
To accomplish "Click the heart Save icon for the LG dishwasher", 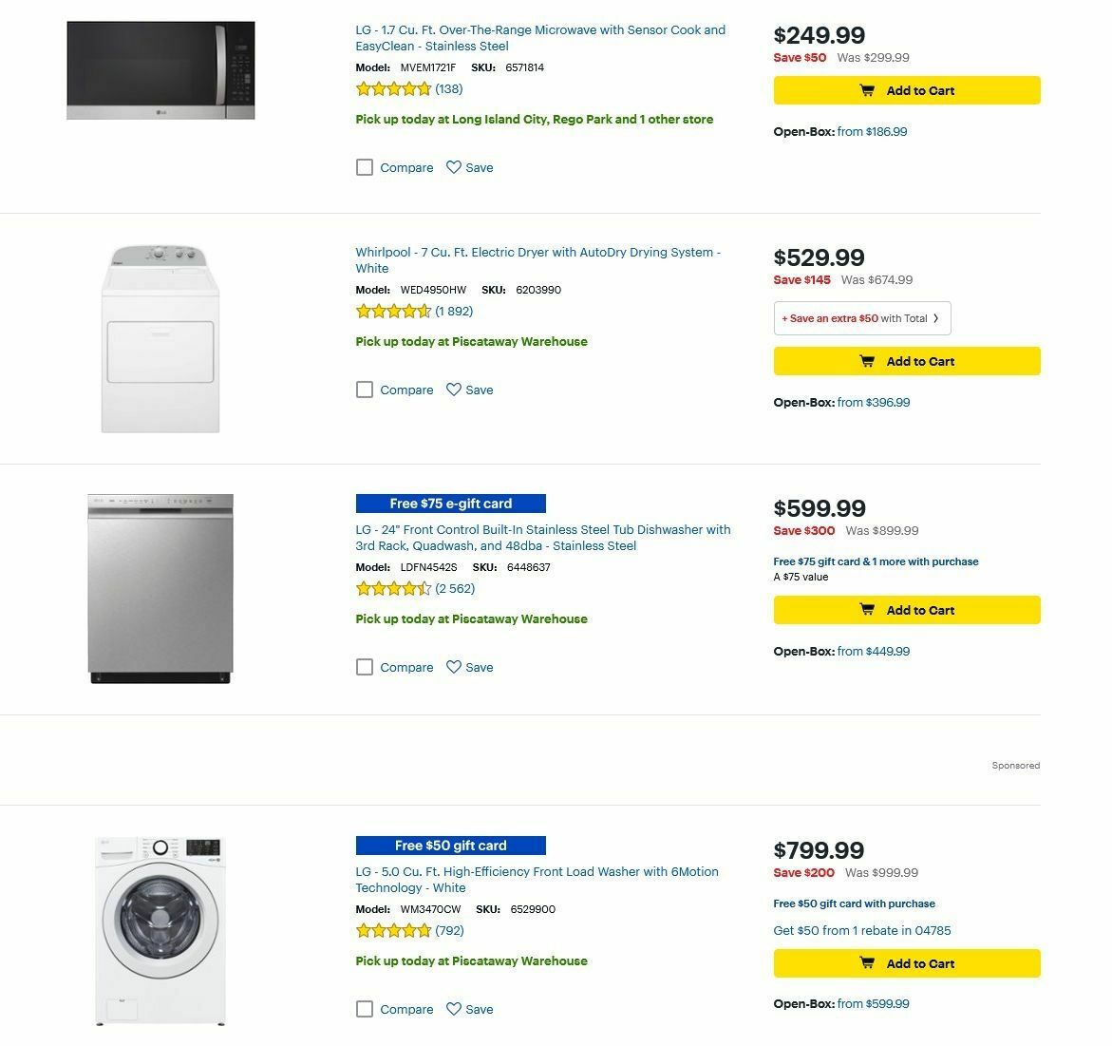I will click(x=454, y=667).
